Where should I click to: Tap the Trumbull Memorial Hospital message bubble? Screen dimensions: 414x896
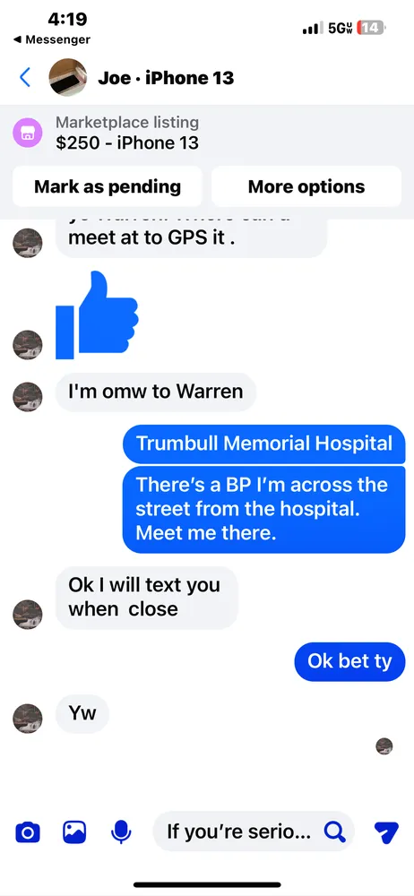point(263,444)
